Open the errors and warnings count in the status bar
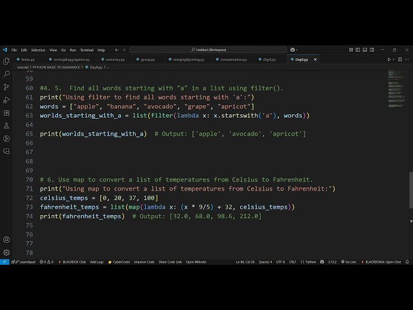 pyautogui.click(x=46, y=262)
